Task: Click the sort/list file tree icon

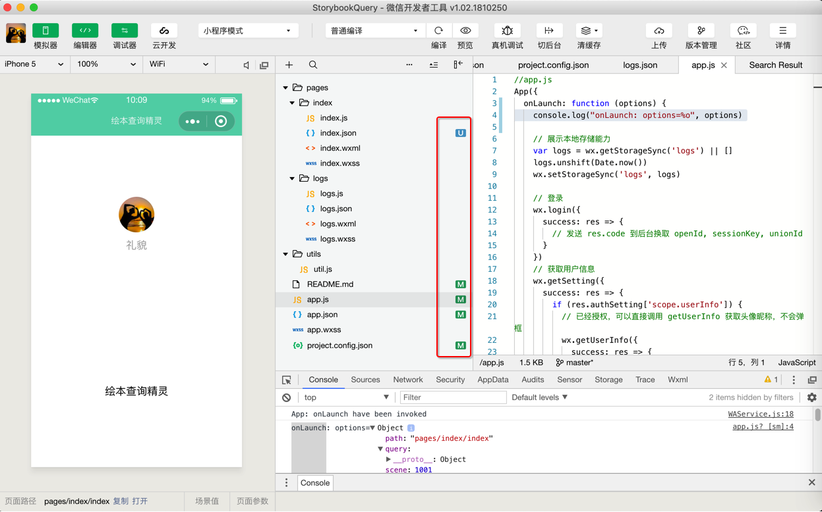Action: (434, 65)
